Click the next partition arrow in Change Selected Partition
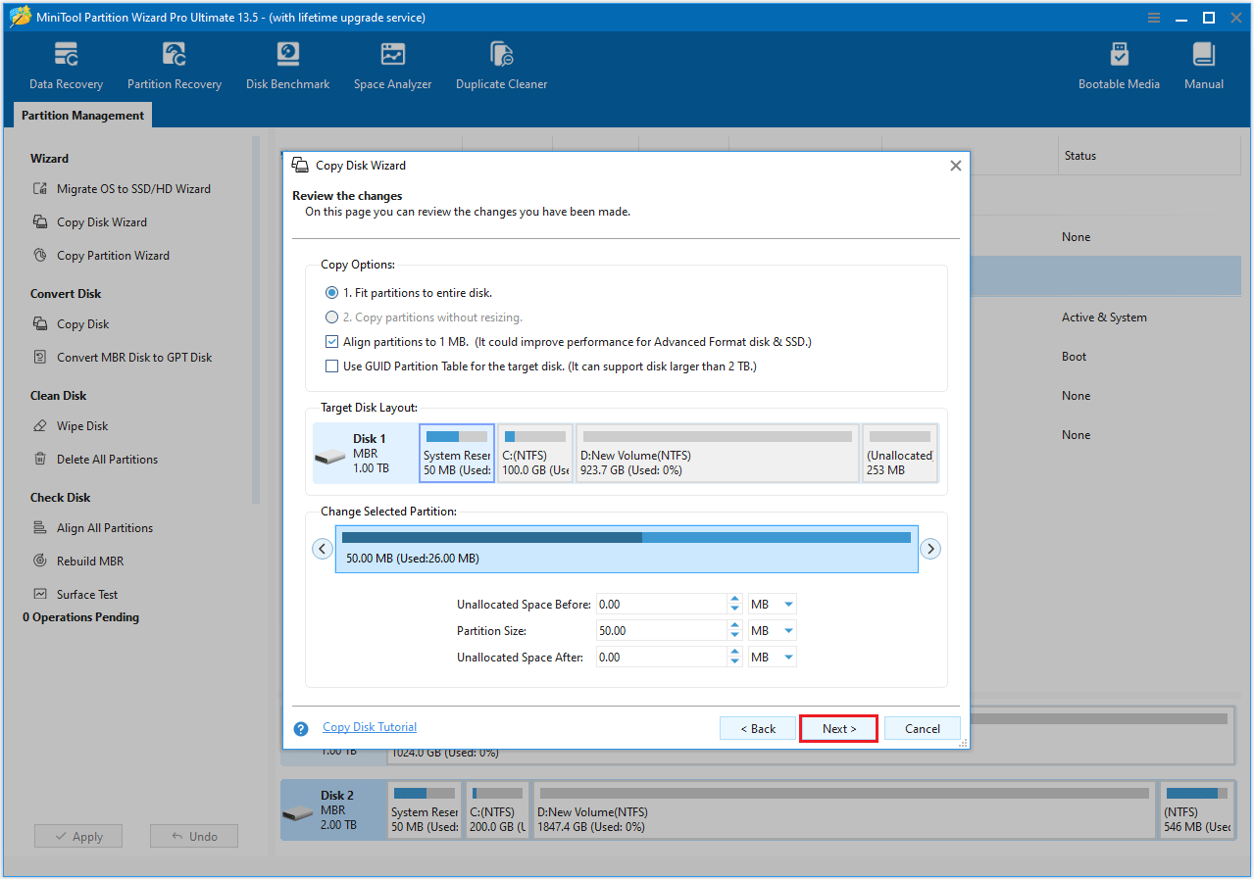The height and width of the screenshot is (879, 1254). 929,548
